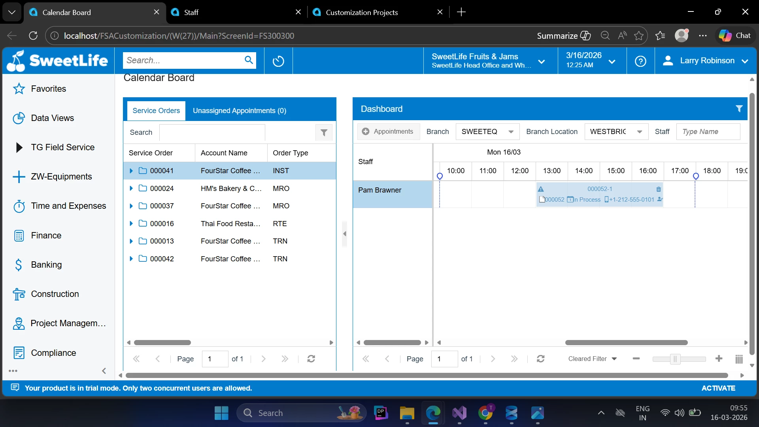Click the zoom in plus icon
The width and height of the screenshot is (759, 427).
(719, 359)
